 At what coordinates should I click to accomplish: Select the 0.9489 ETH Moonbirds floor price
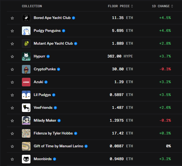121,159
